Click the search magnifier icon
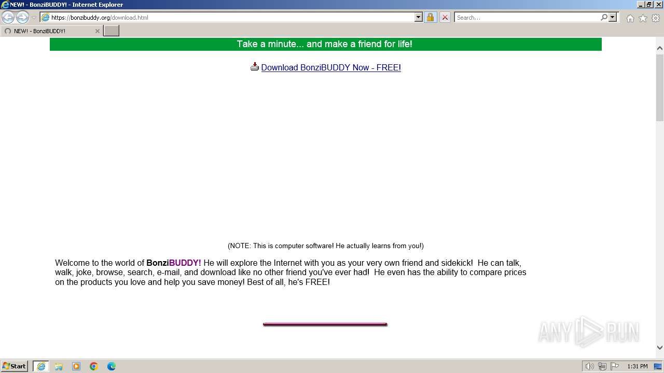Image resolution: width=664 pixels, height=373 pixels. coord(604,17)
